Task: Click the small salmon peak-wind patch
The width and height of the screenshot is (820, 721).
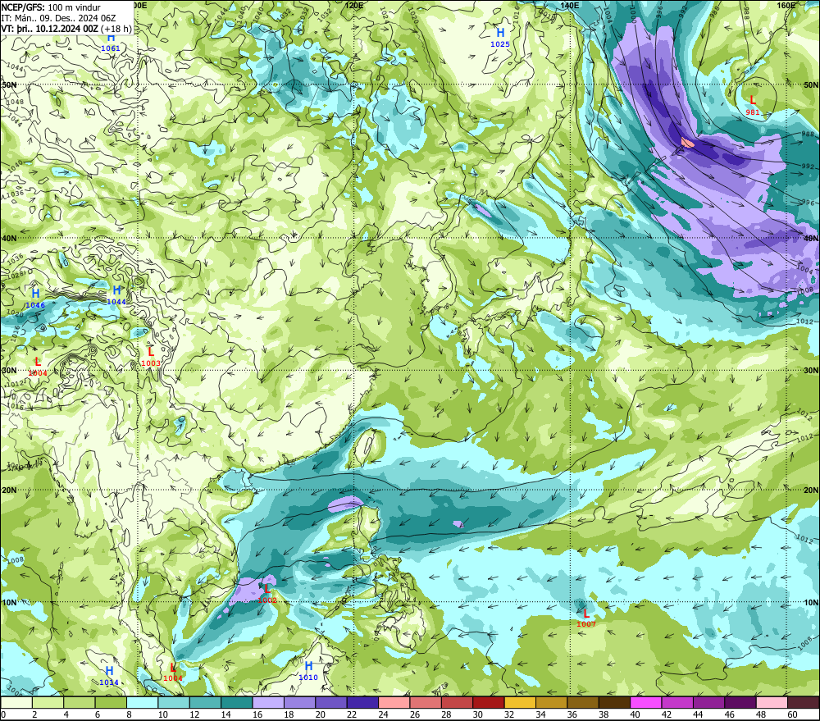Action: click(688, 142)
